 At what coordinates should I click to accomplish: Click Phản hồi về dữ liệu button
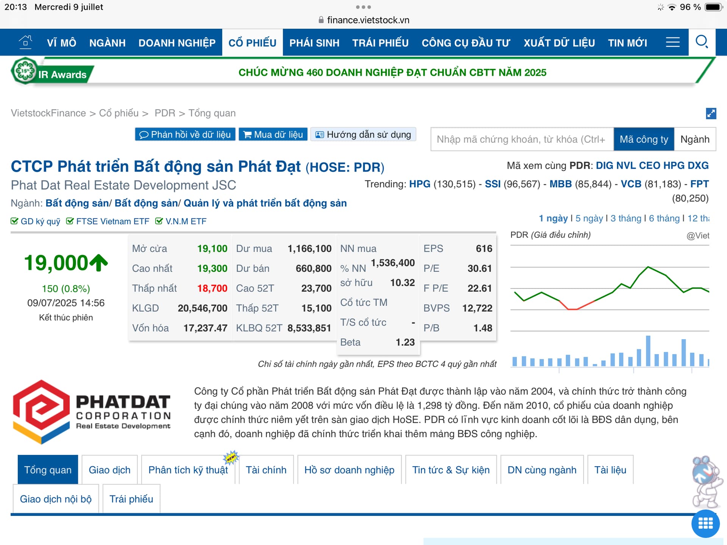(x=185, y=134)
